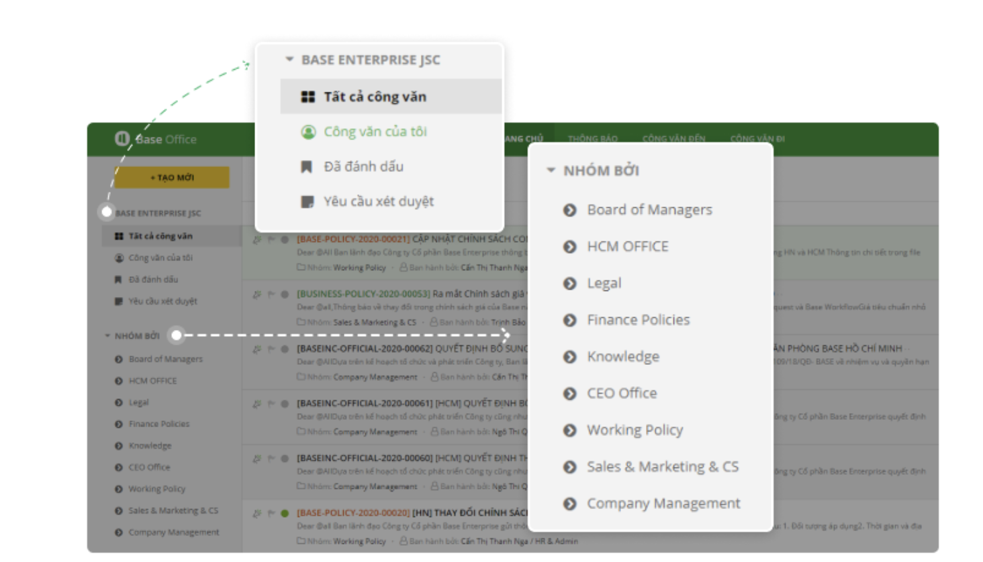Select HCM OFFICE in the dimmed sidebar
Viewport: 983px width, 562px height.
click(152, 381)
